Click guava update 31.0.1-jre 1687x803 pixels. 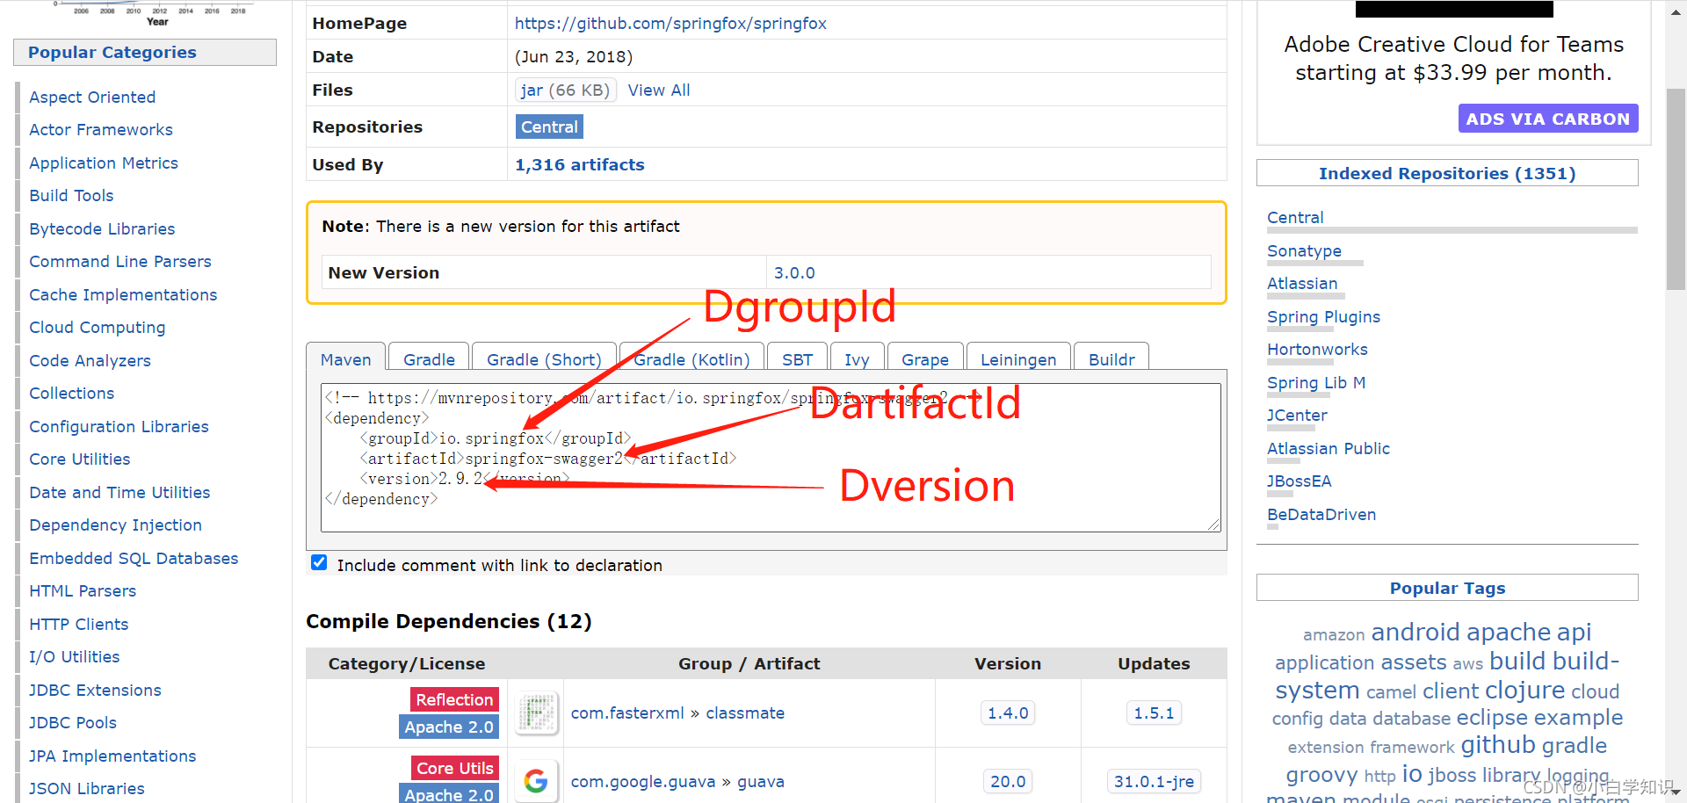point(1154,781)
